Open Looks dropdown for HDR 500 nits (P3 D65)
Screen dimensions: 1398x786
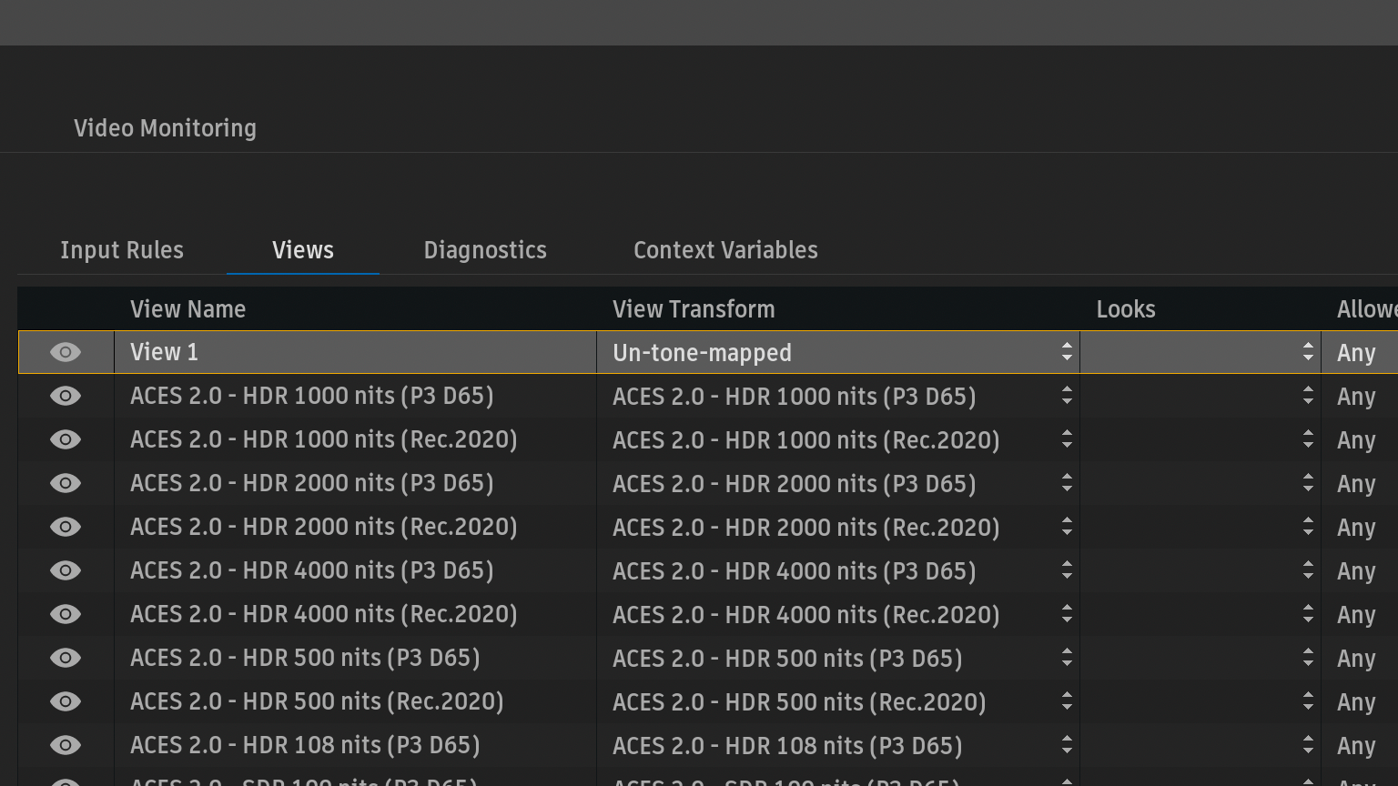point(1200,659)
